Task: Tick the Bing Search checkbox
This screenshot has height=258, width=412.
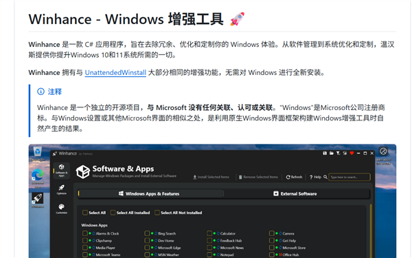Action: [x=147, y=233]
